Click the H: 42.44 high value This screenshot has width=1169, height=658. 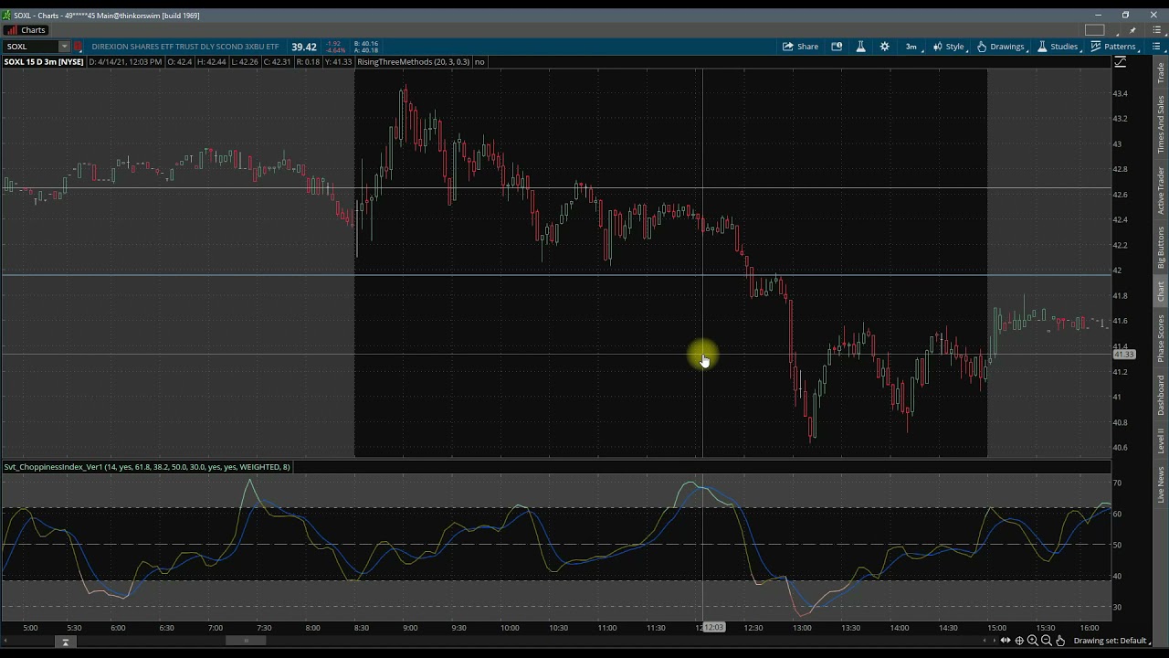(211, 62)
